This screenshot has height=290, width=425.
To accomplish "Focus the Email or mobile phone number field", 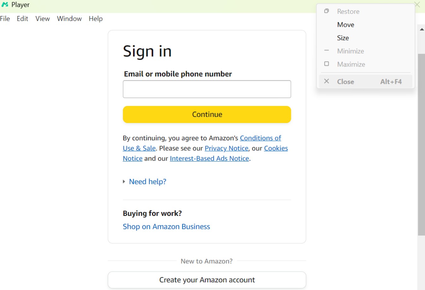I will click(207, 89).
